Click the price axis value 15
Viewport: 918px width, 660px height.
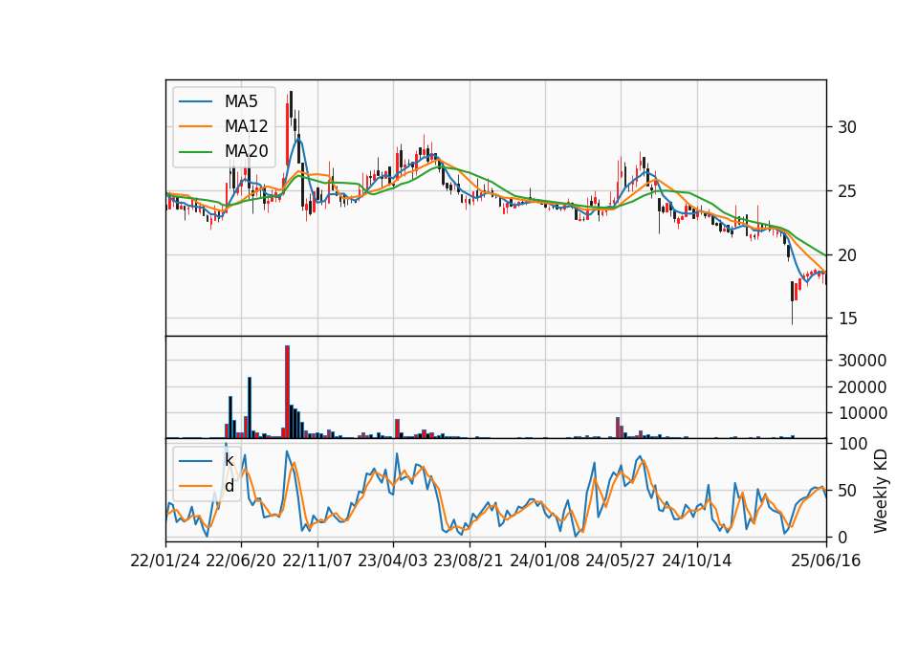[x=847, y=319]
